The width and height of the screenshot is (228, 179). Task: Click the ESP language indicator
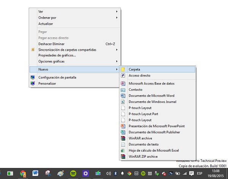(199, 173)
